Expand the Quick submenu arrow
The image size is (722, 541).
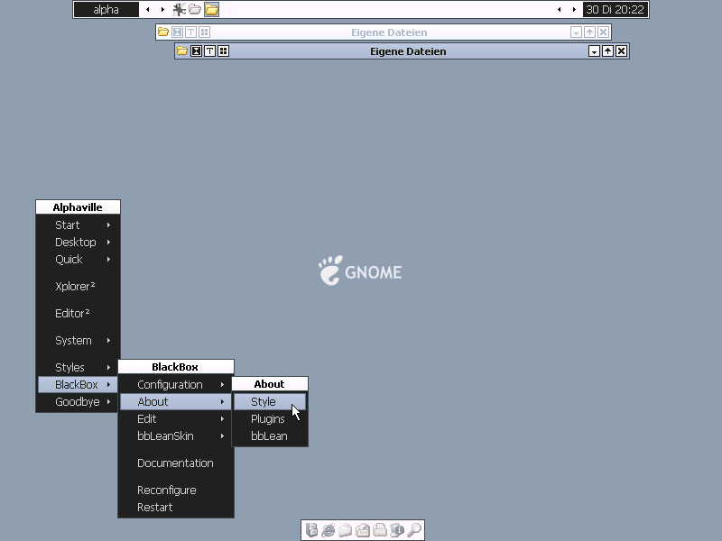tap(108, 260)
